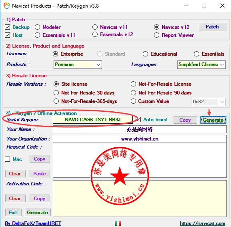Click the Italian flag icon at bottom
This screenshot has height=227, width=232.
click(118, 223)
